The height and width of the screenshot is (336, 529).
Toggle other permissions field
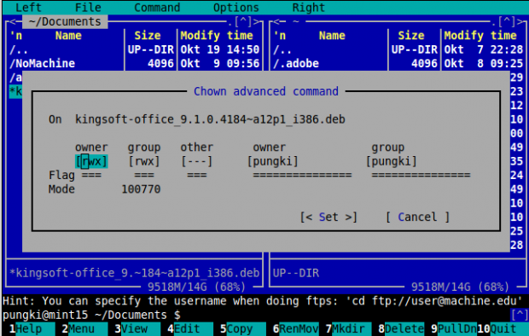197,161
